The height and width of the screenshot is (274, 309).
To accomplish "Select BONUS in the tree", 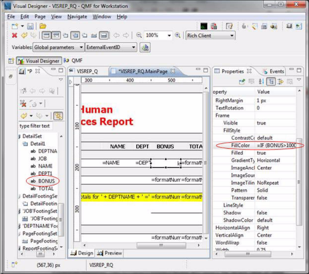I will 46,181.
